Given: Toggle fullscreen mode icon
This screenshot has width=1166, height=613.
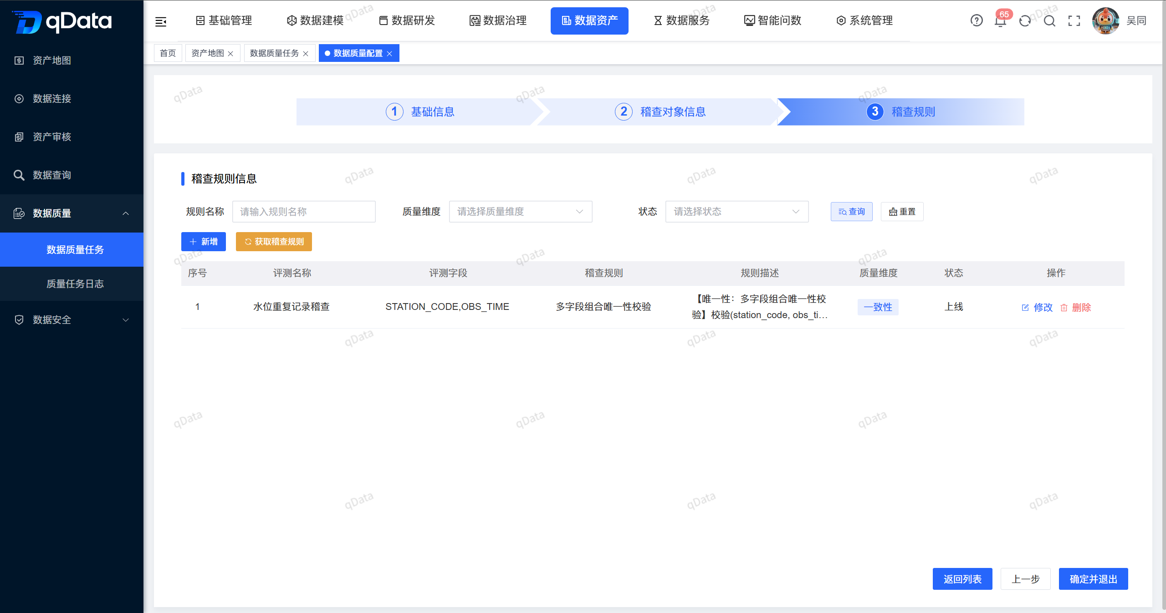Looking at the screenshot, I should point(1074,20).
